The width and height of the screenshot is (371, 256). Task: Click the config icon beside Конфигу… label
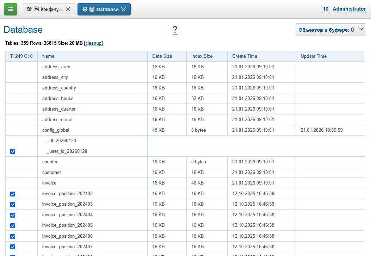pyautogui.click(x=36, y=9)
